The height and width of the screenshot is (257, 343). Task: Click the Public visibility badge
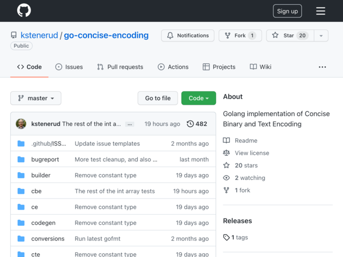click(x=21, y=46)
